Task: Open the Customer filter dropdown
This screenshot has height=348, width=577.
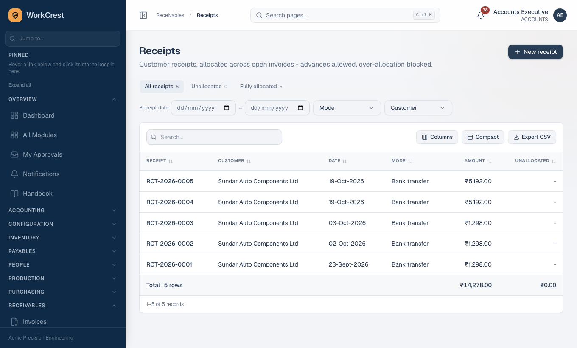Action: (x=418, y=108)
